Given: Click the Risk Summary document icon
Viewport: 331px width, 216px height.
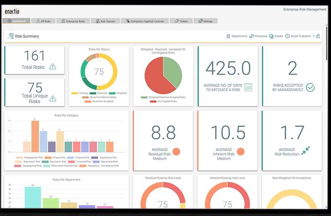Looking at the screenshot, I should coord(10,36).
